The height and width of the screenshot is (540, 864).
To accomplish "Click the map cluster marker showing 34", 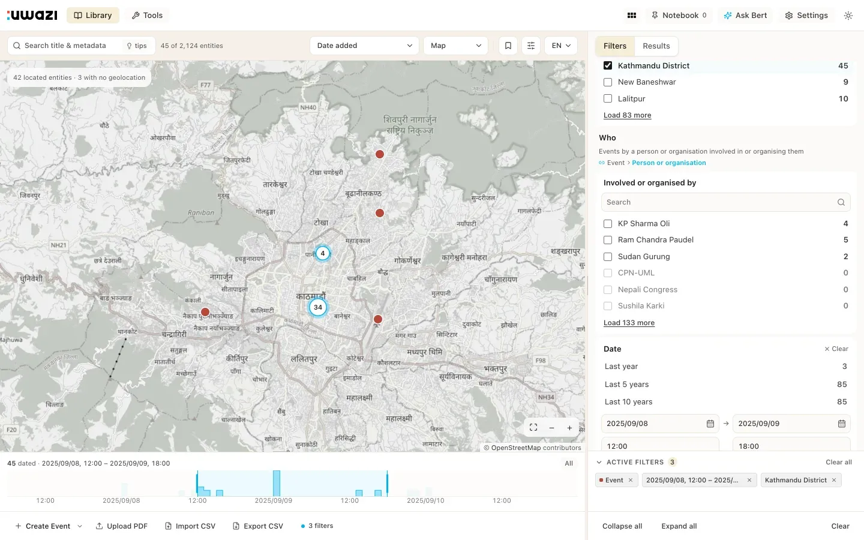I will click(318, 307).
